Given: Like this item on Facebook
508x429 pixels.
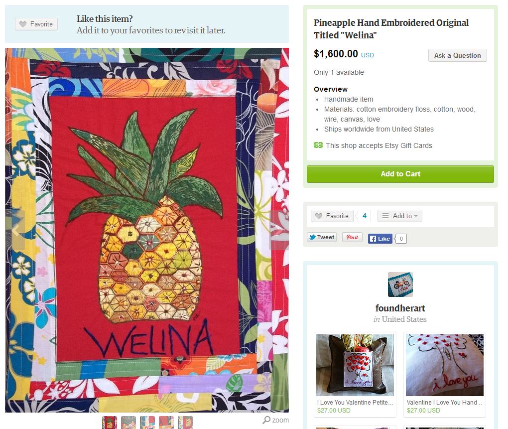Looking at the screenshot, I should pyautogui.click(x=380, y=239).
